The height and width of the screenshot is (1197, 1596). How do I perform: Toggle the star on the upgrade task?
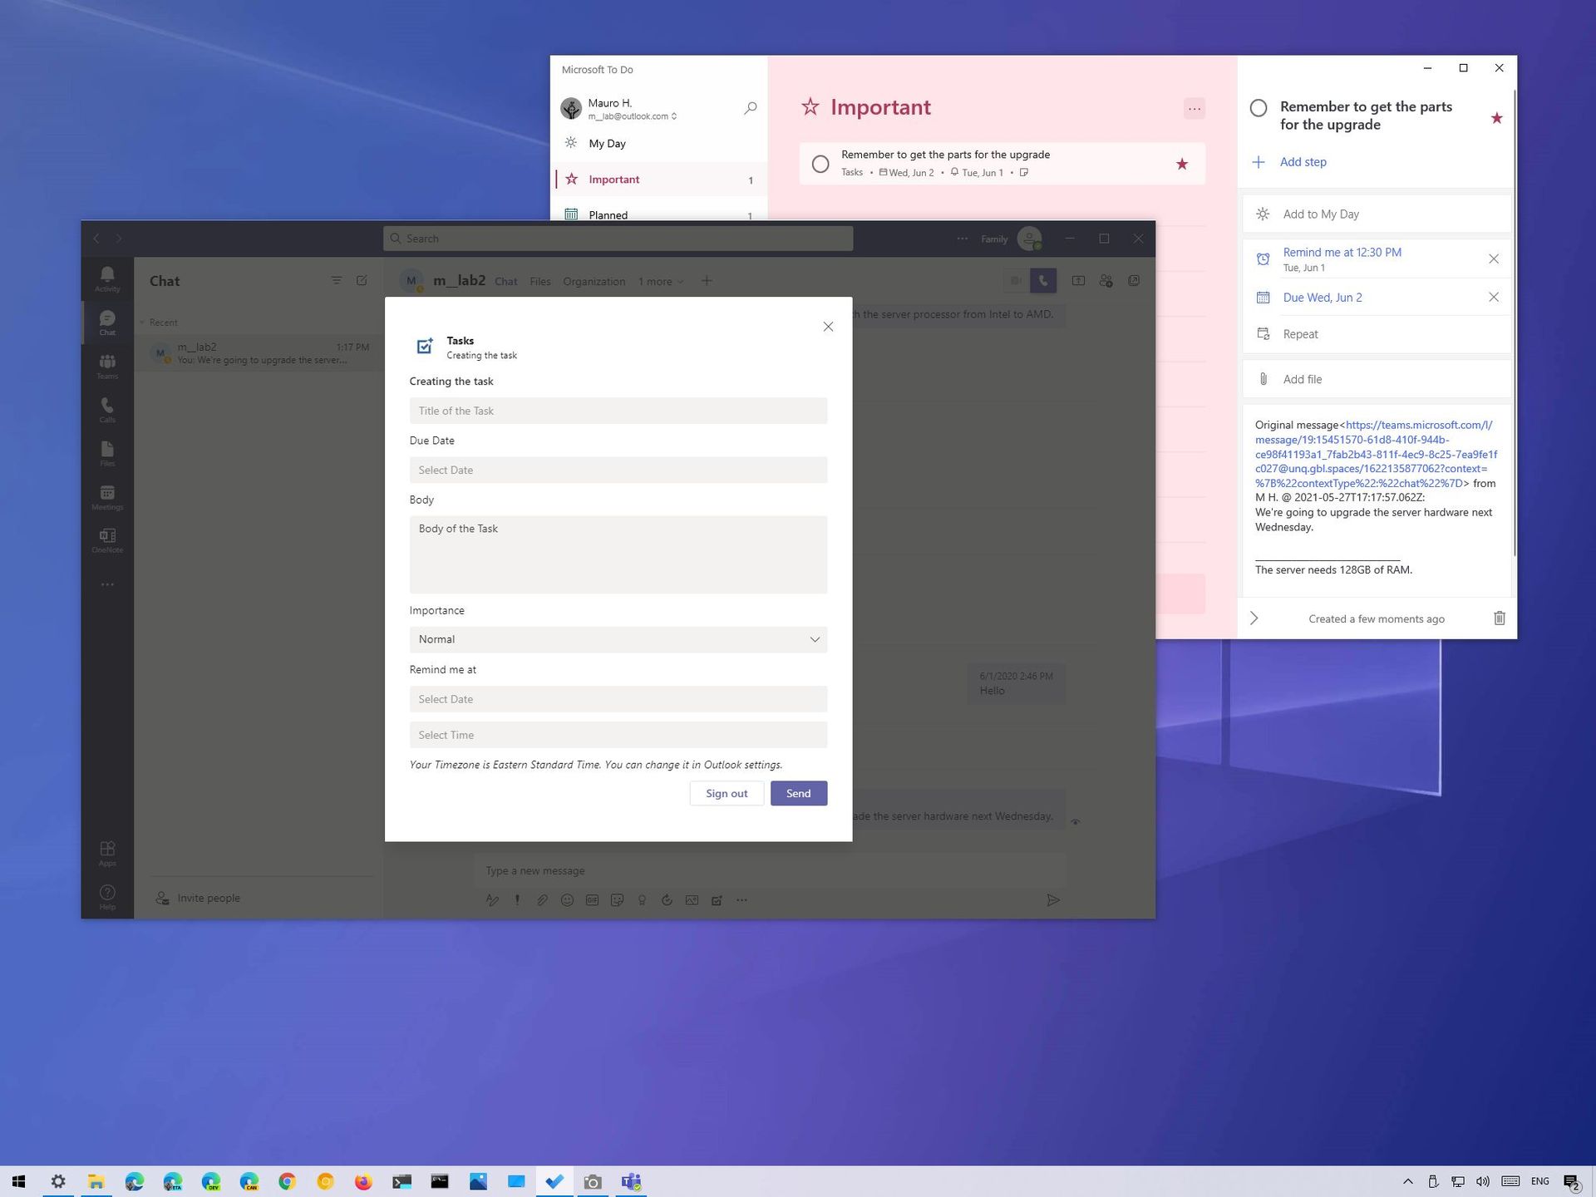[x=1181, y=164]
